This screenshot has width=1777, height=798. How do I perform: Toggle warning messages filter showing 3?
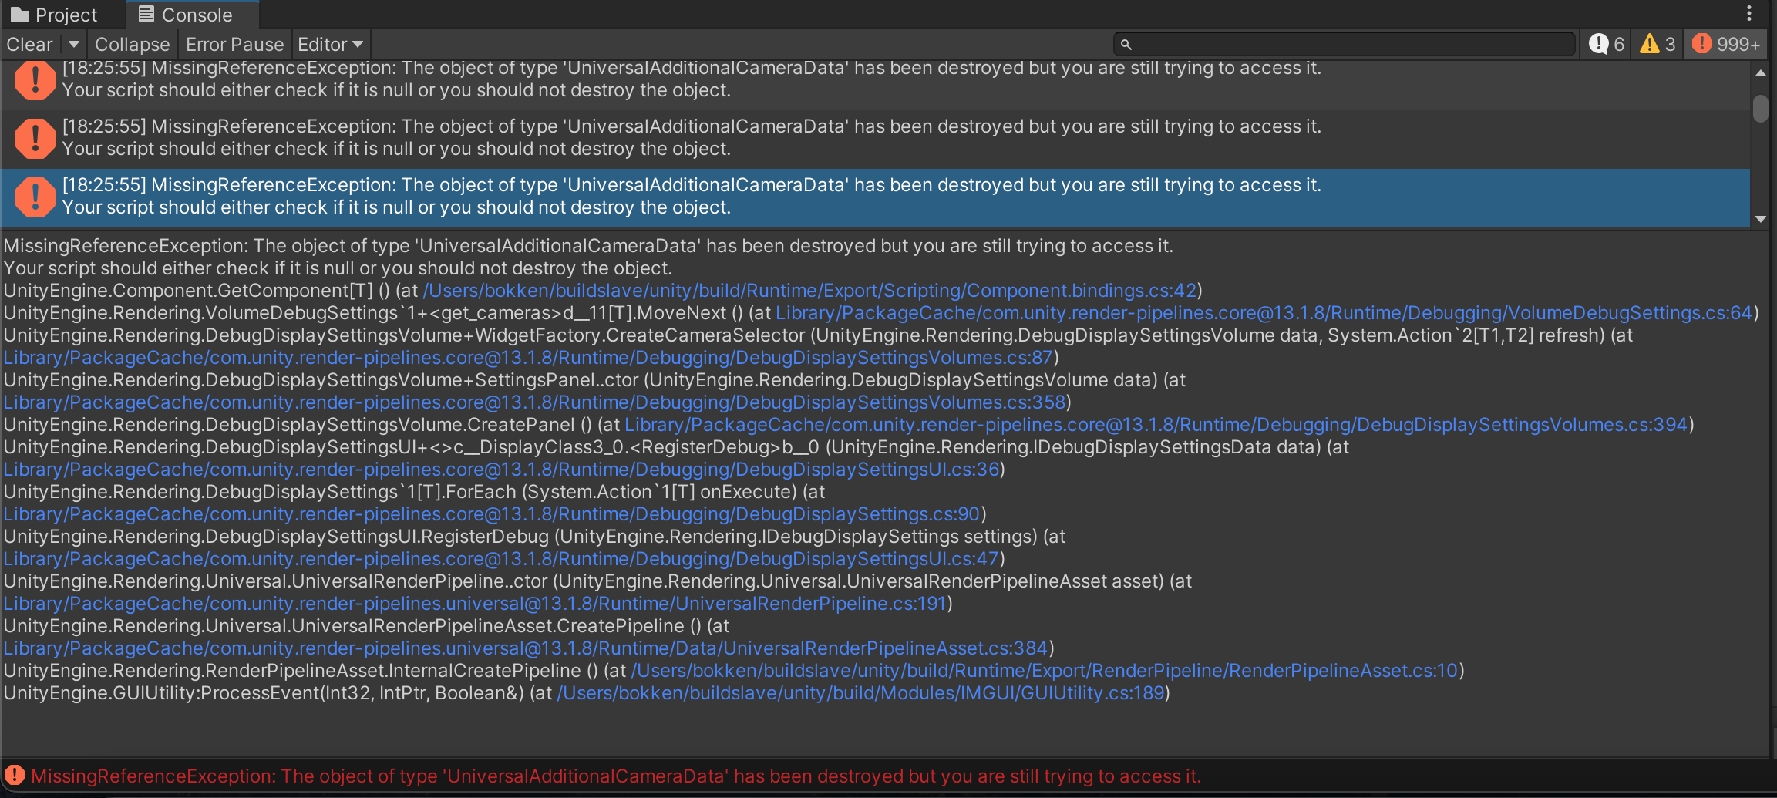tap(1658, 44)
